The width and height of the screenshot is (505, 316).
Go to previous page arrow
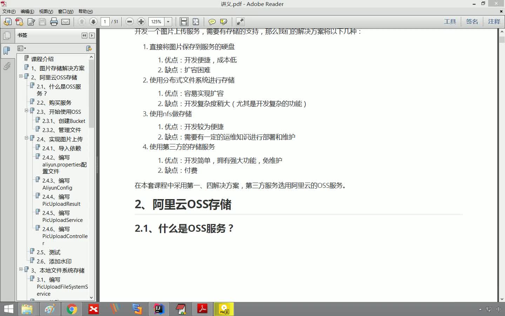click(x=82, y=22)
